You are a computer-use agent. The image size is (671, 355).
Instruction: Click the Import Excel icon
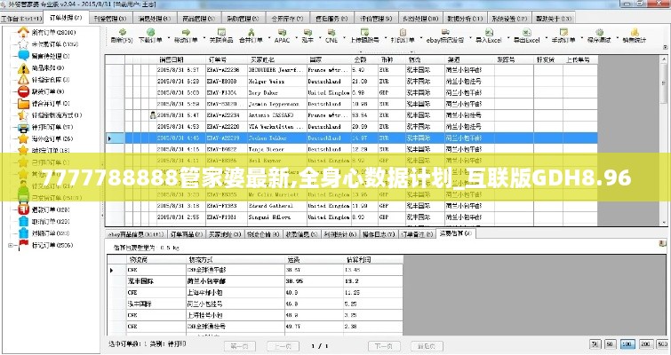489,32
